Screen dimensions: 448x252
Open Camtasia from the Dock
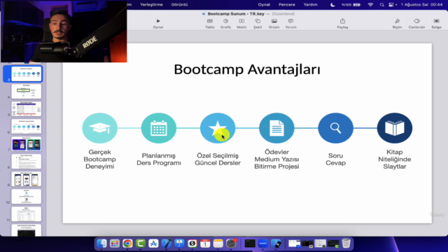pyautogui.click(x=140, y=244)
